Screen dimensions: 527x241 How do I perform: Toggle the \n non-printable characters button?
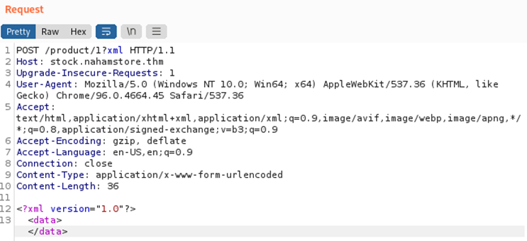[x=131, y=31]
